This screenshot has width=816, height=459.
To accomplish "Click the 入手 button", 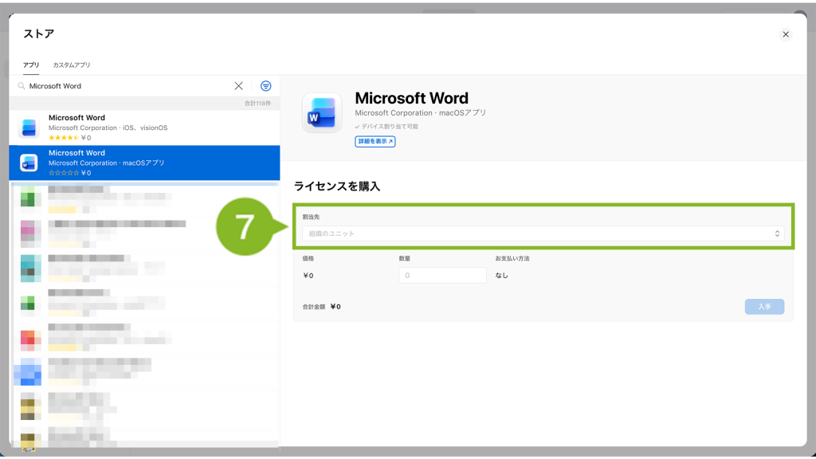I will click(x=764, y=307).
